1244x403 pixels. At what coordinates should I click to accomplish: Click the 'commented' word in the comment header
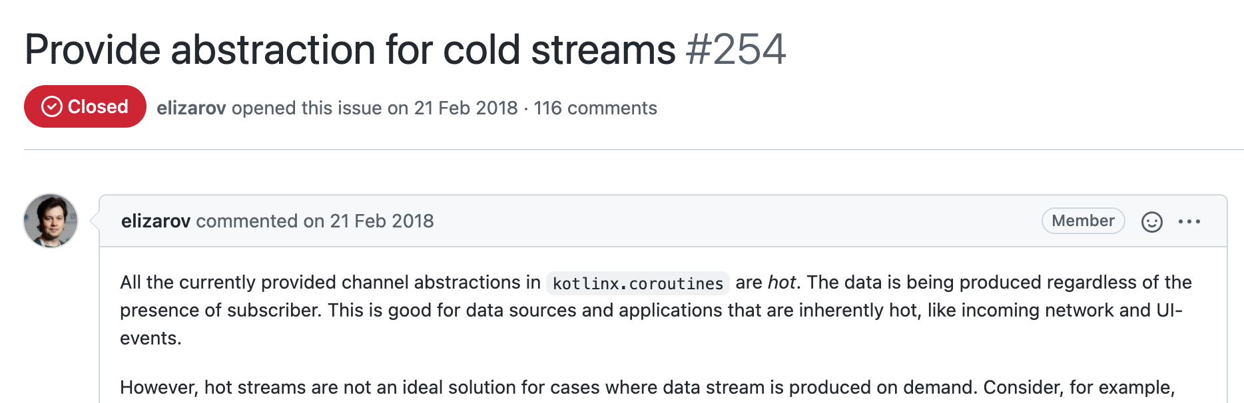(x=246, y=221)
